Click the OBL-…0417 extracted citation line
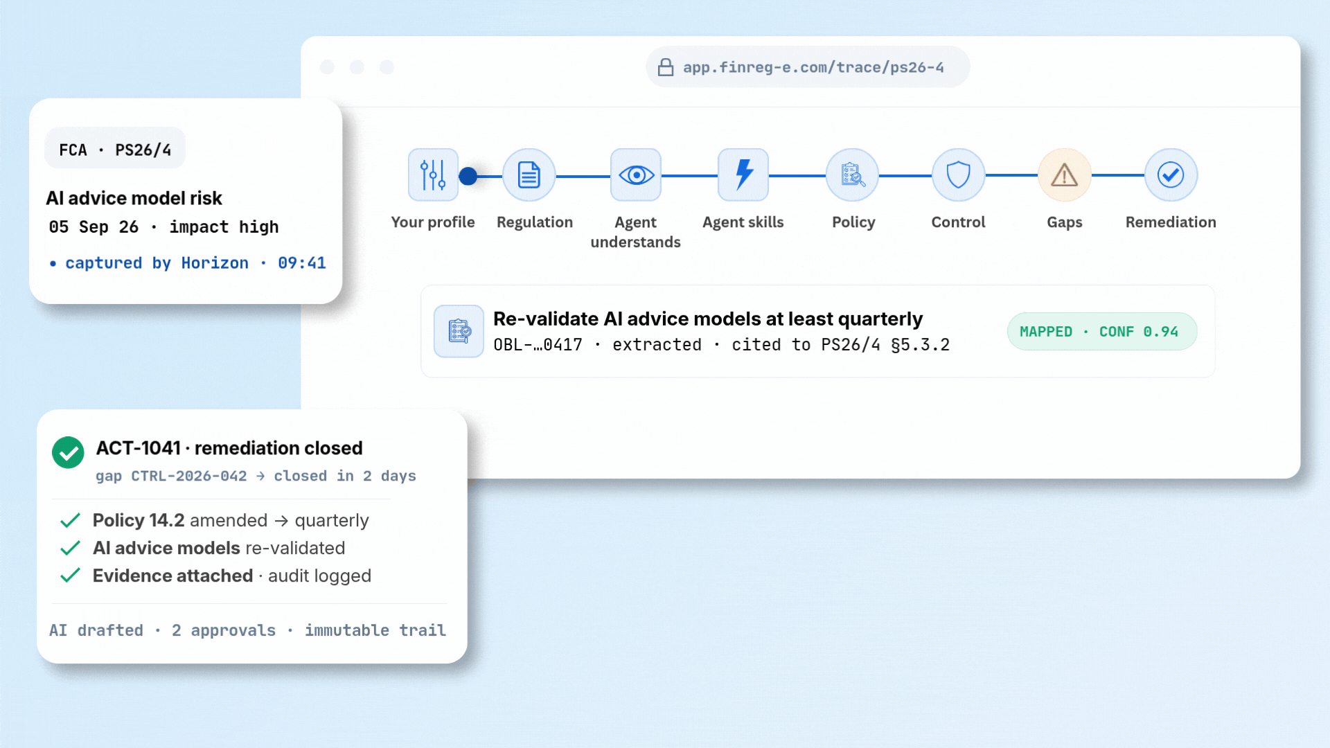This screenshot has width=1330, height=748. [x=722, y=344]
